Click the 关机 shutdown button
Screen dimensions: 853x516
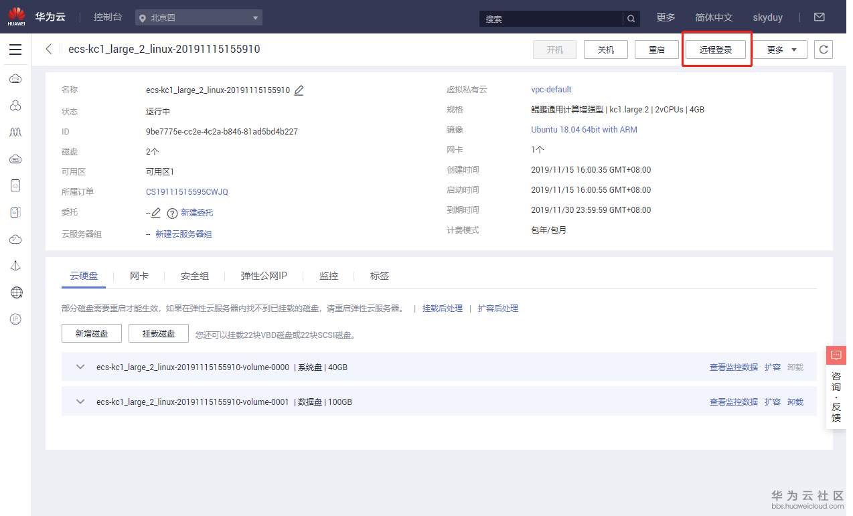pos(606,50)
